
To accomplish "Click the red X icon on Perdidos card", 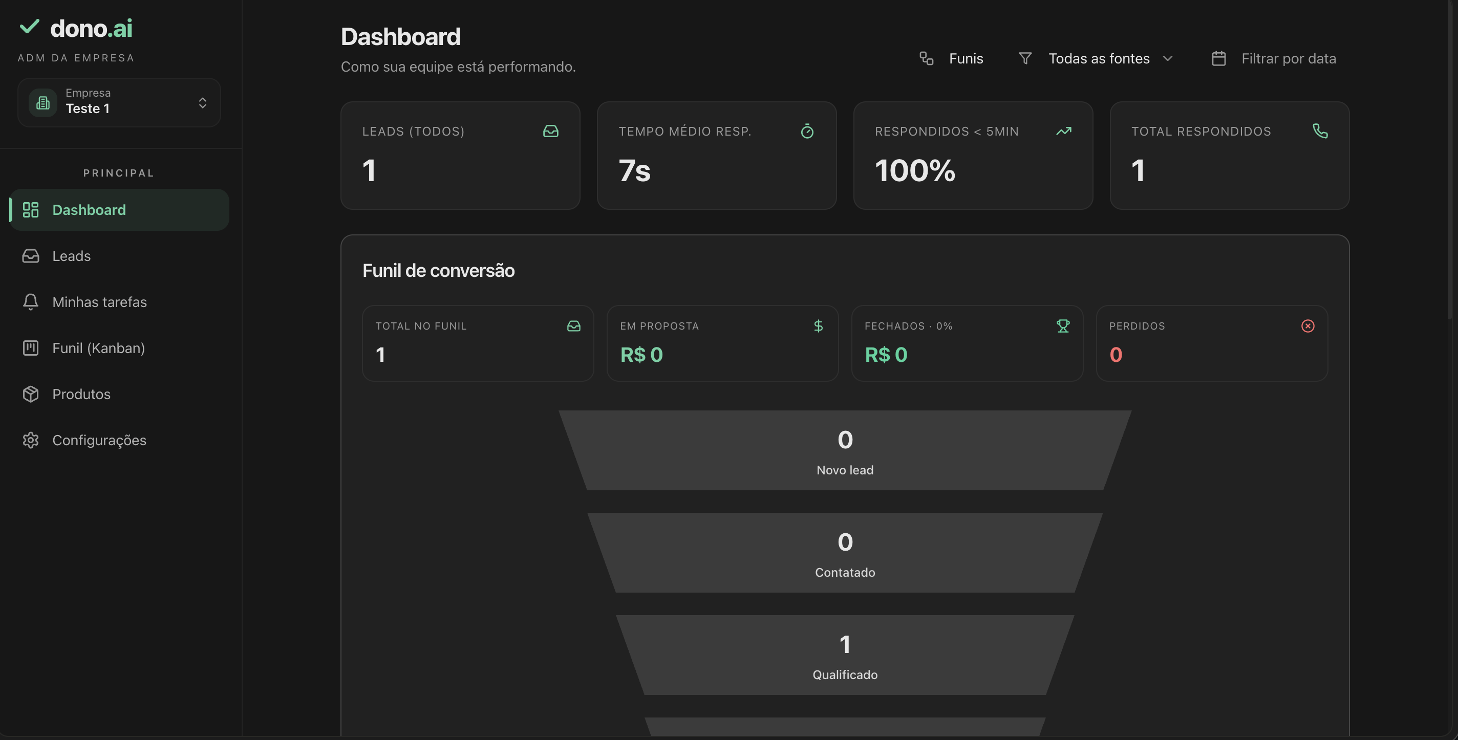I will click(x=1307, y=326).
